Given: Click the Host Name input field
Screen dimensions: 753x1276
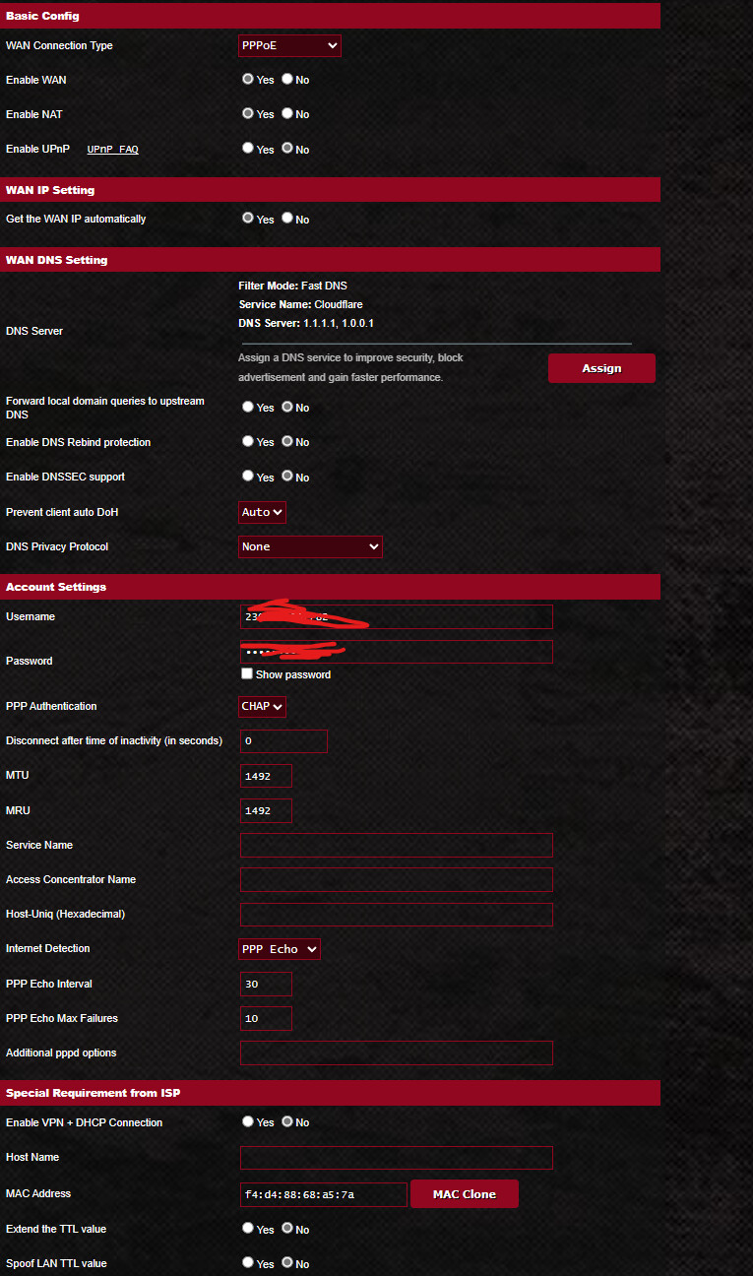Looking at the screenshot, I should 397,1158.
